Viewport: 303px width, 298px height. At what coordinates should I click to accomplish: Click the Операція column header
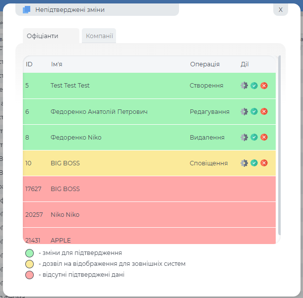point(205,64)
